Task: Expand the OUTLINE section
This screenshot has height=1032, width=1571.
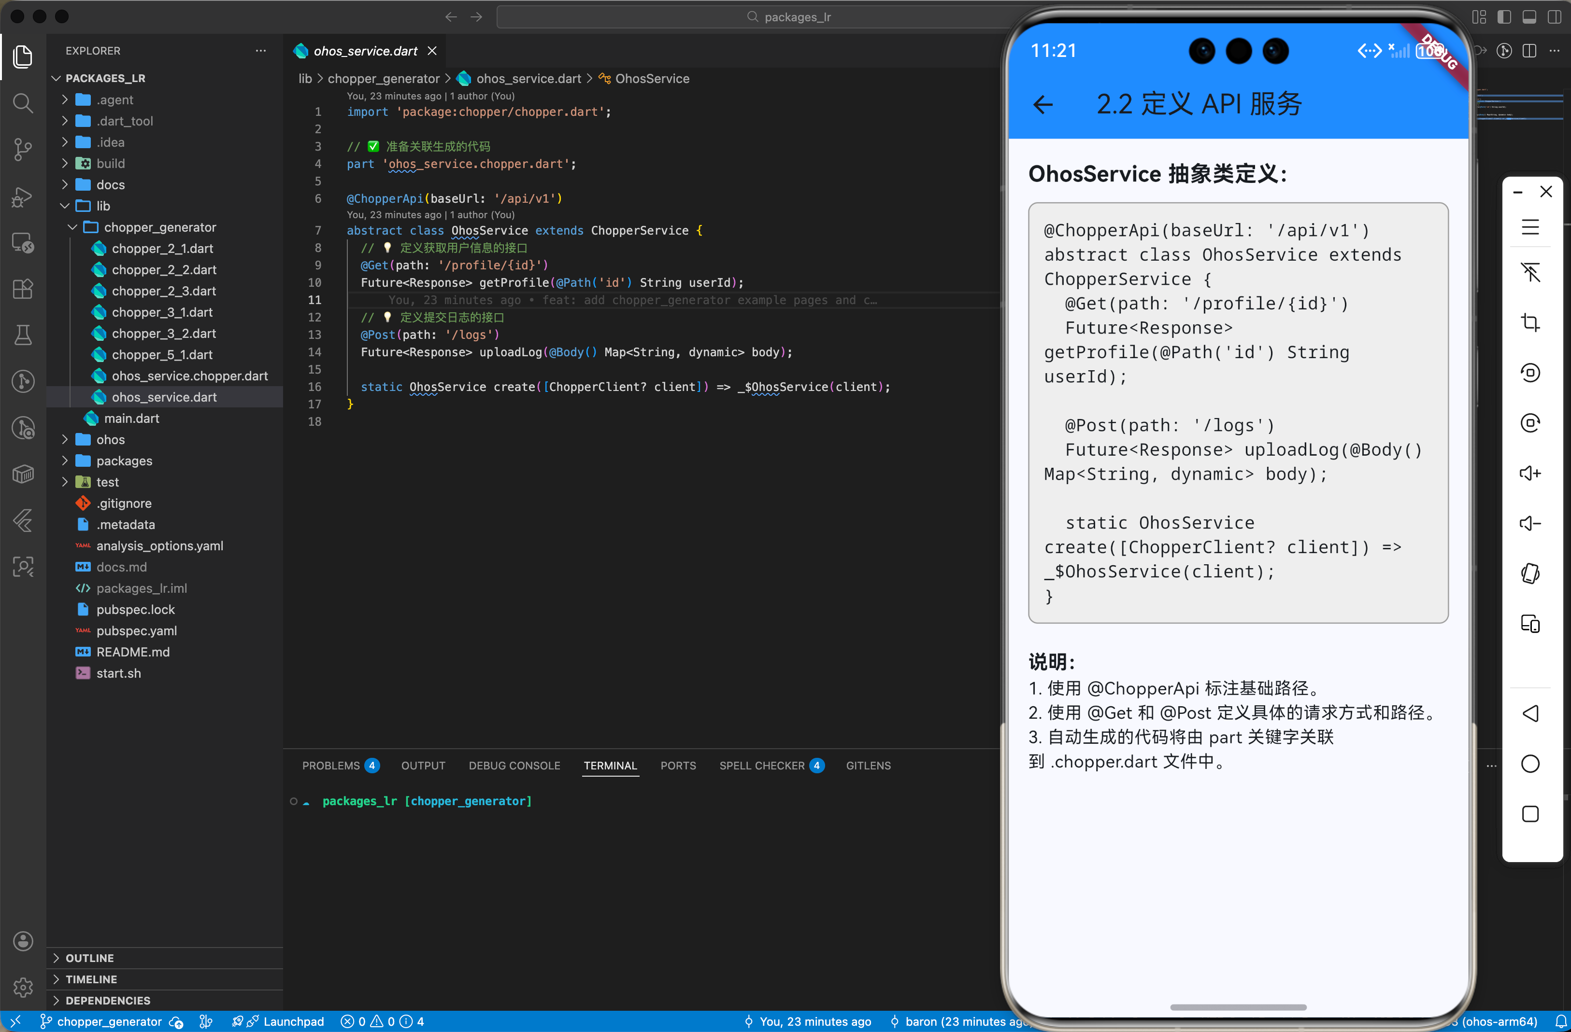Action: (89, 958)
